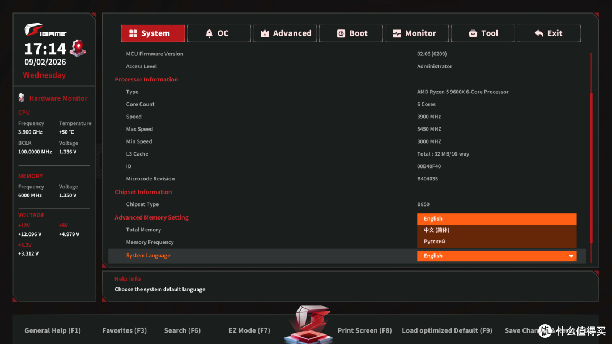Click the CPU temperature reading +50 °C
This screenshot has height=344, width=612.
click(66, 132)
